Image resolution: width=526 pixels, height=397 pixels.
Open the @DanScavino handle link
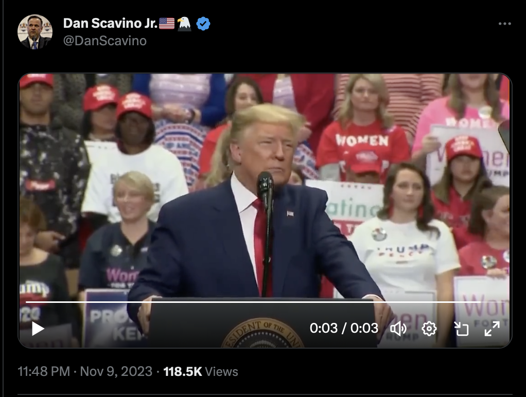pyautogui.click(x=104, y=41)
